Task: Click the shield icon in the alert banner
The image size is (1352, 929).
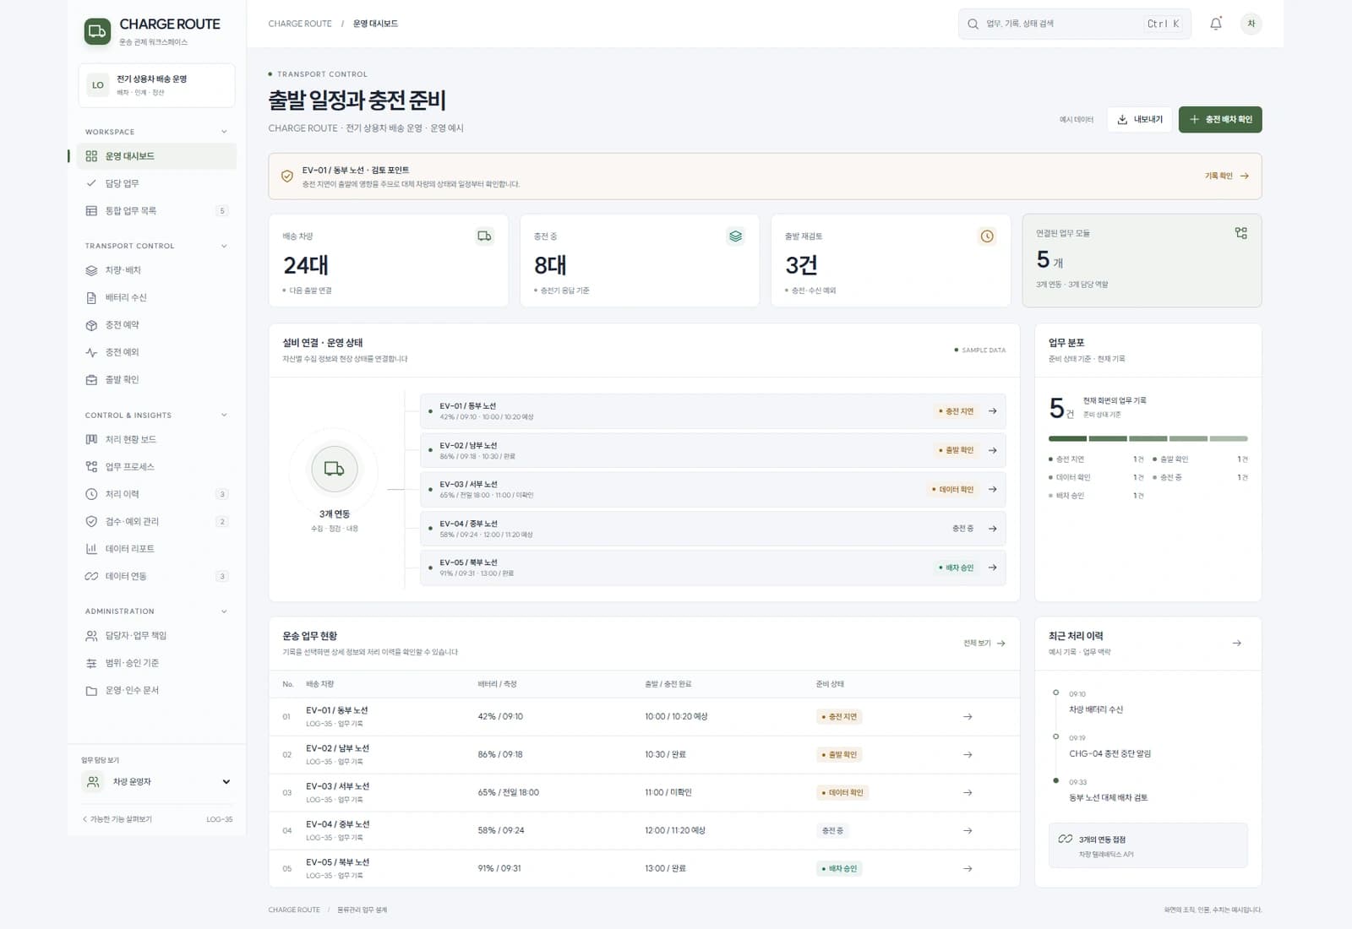Action: point(287,177)
